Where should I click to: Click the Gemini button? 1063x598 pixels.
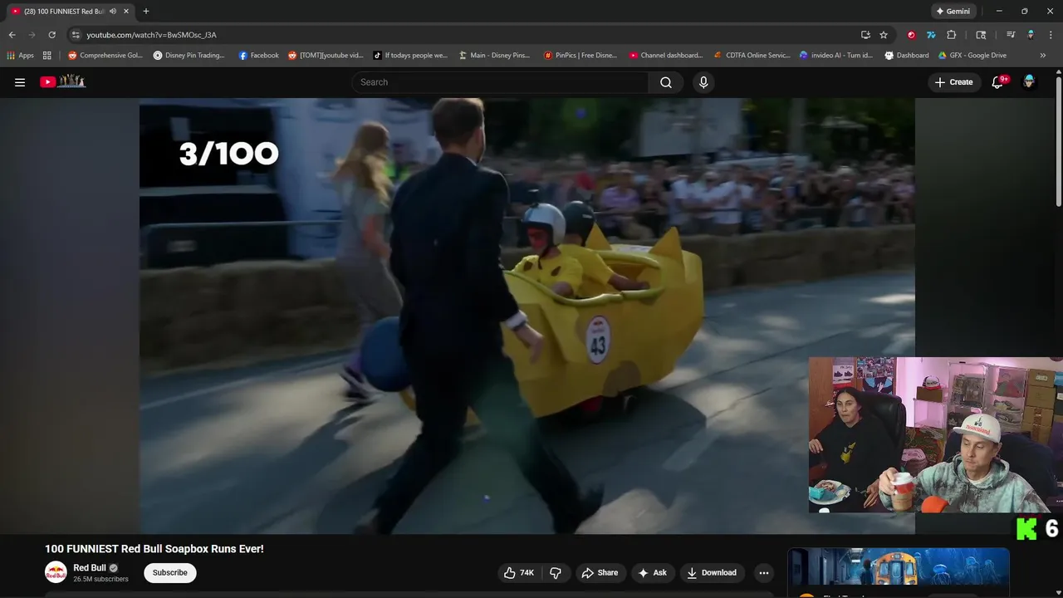pyautogui.click(x=953, y=11)
